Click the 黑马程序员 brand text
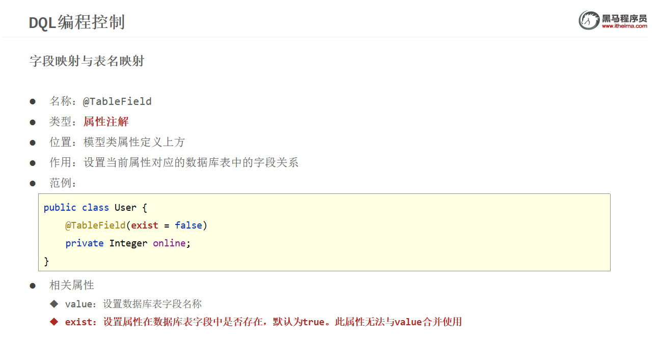 coord(624,18)
